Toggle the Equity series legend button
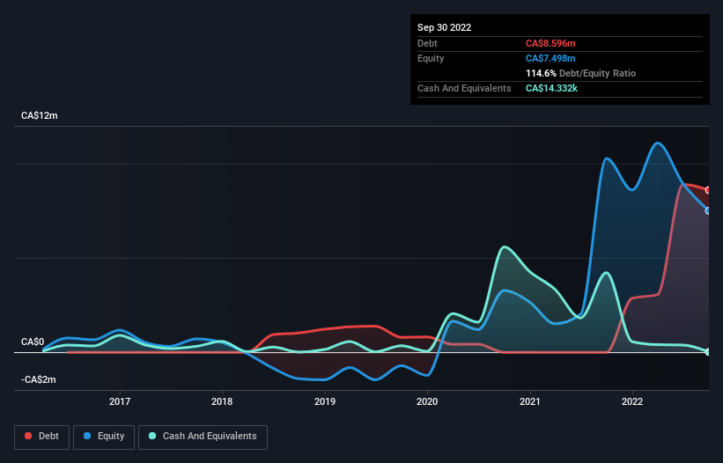Viewport: 723px width, 463px height. pyautogui.click(x=104, y=437)
